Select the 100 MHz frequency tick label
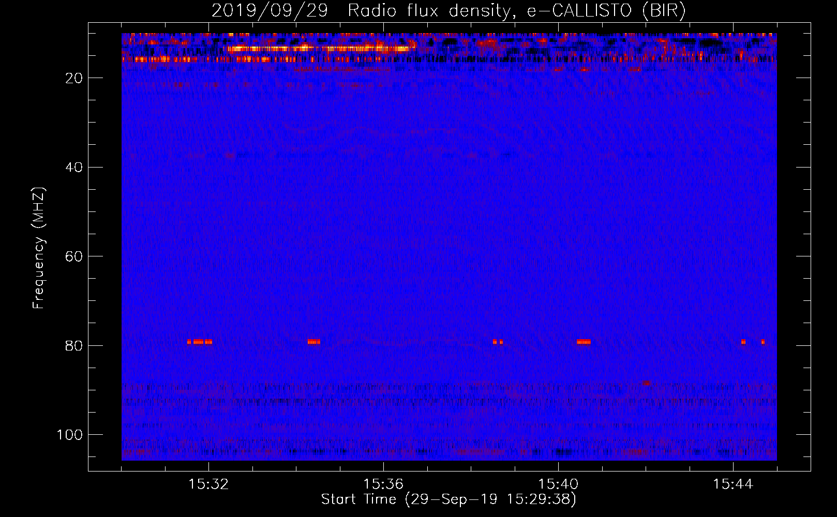The width and height of the screenshot is (837, 517). point(70,435)
